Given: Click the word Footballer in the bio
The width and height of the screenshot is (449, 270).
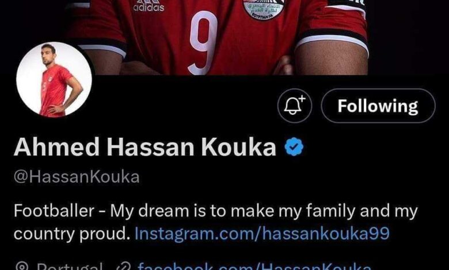Looking at the screenshot, I should 54,211.
